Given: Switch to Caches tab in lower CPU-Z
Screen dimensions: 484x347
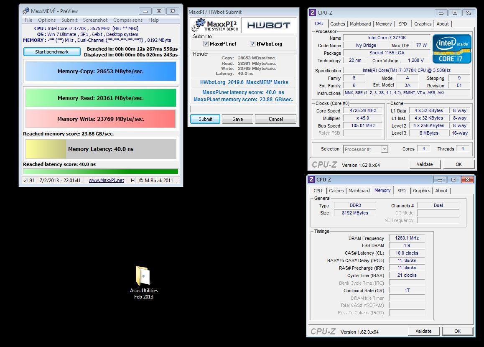Looking at the screenshot, I should pyautogui.click(x=336, y=191).
